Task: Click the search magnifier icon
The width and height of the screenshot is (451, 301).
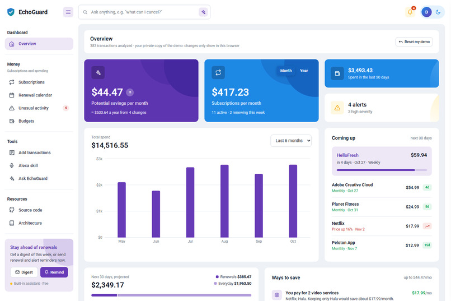Action: click(x=85, y=12)
